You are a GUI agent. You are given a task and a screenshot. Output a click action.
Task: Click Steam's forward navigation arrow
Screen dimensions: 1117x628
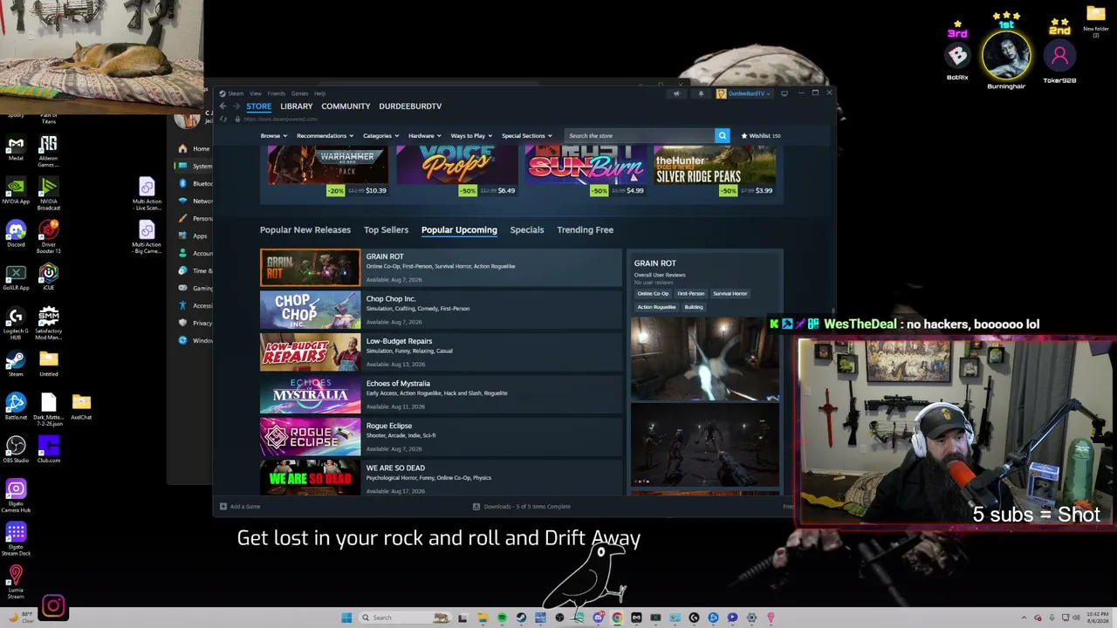[236, 106]
